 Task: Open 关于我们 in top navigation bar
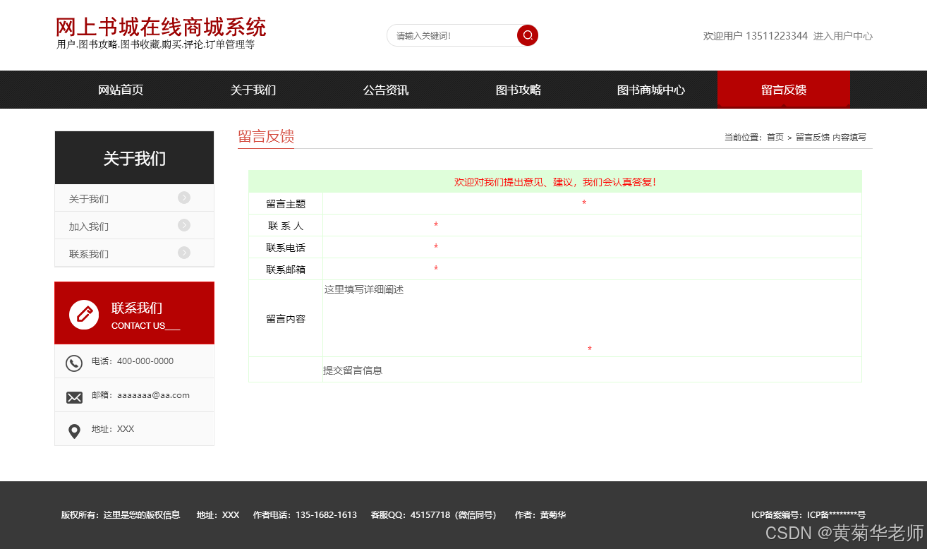click(253, 90)
